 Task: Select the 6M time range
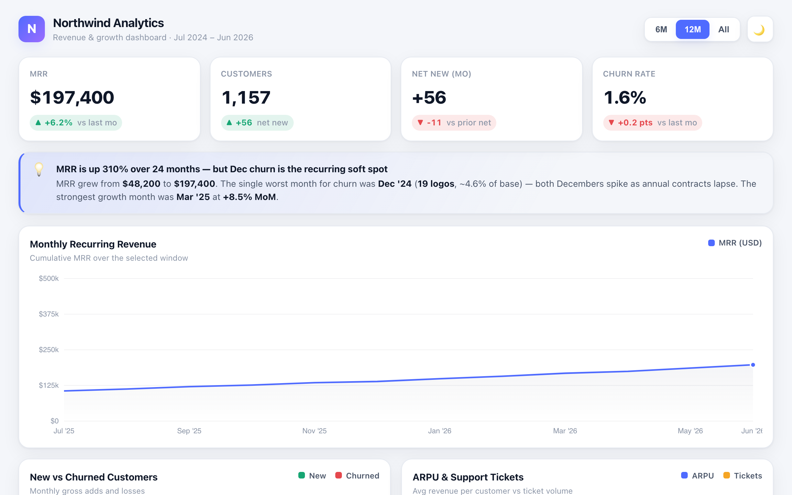[x=661, y=29]
